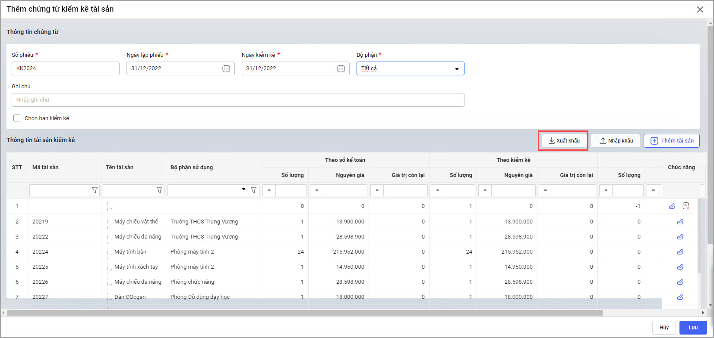Viewport: 714px width, 338px height.
Task: Open the equals operator for Số lượng filter
Action: [269, 190]
